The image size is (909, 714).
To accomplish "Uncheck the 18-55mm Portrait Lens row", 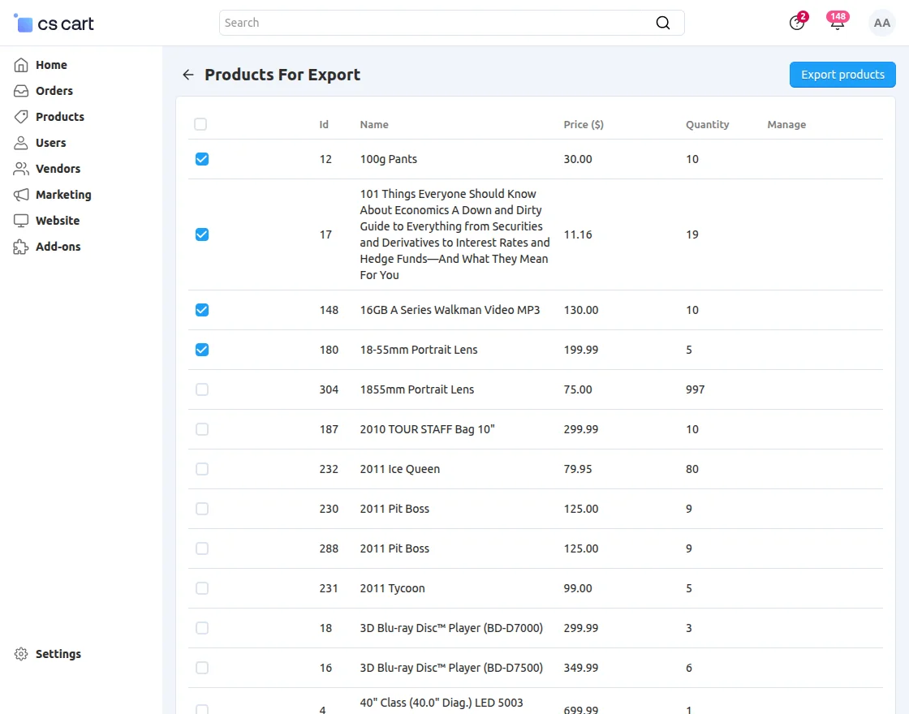I will point(201,350).
